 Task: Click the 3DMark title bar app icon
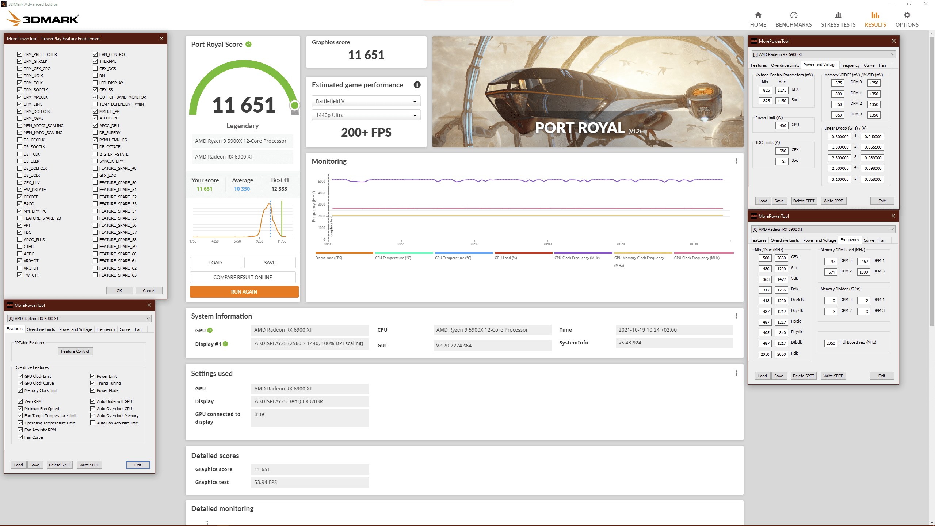(x=4, y=4)
